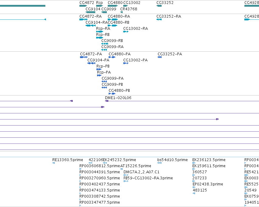Click the CG4880 gene label

coord(115,3)
